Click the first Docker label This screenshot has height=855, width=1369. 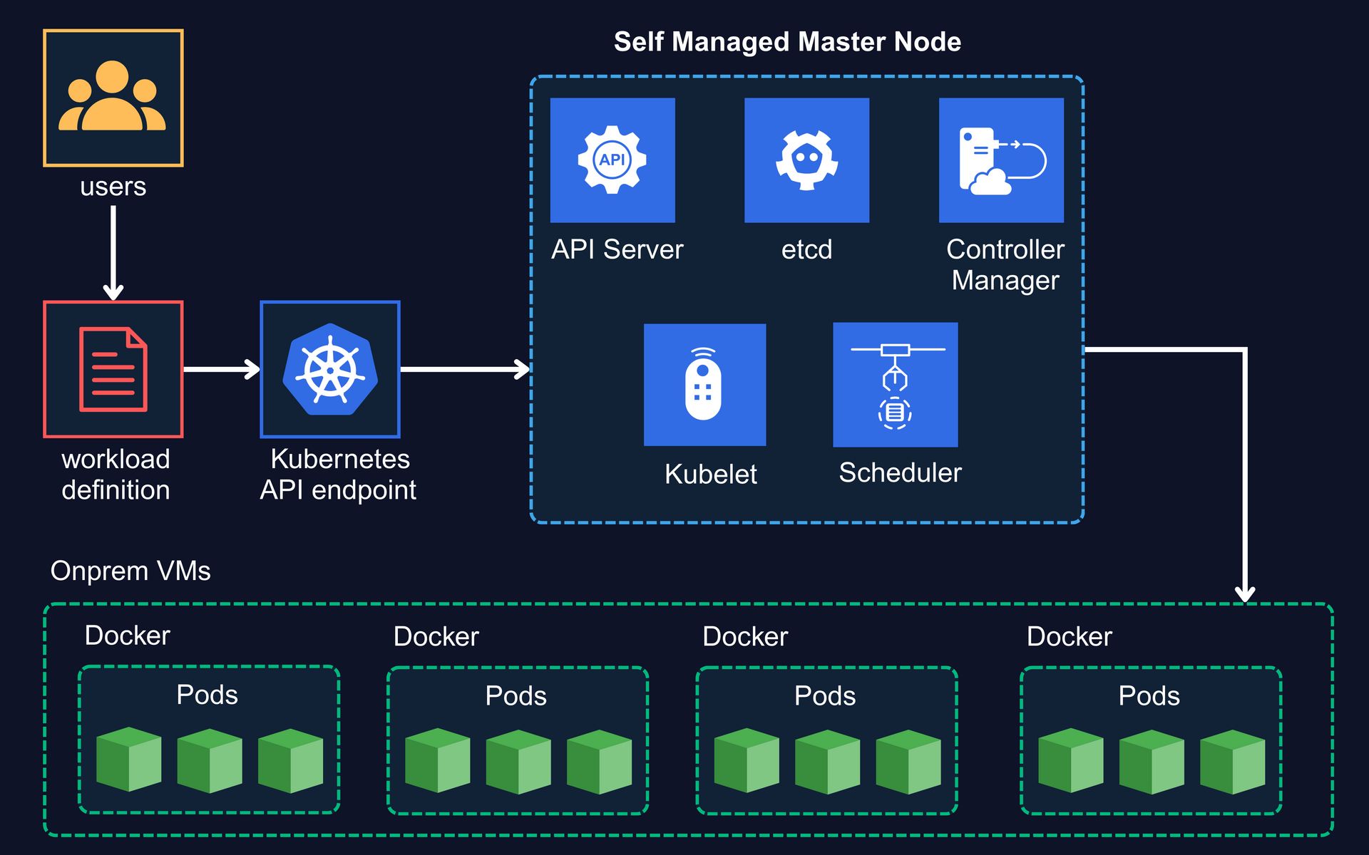pos(127,635)
